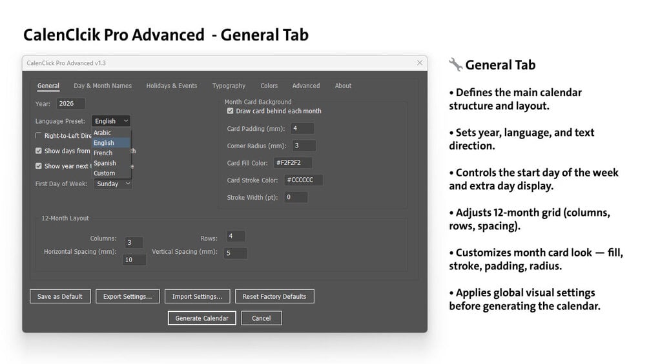The width and height of the screenshot is (649, 364).
Task: Expand the First Day of Week dropdown
Action: (x=113, y=184)
